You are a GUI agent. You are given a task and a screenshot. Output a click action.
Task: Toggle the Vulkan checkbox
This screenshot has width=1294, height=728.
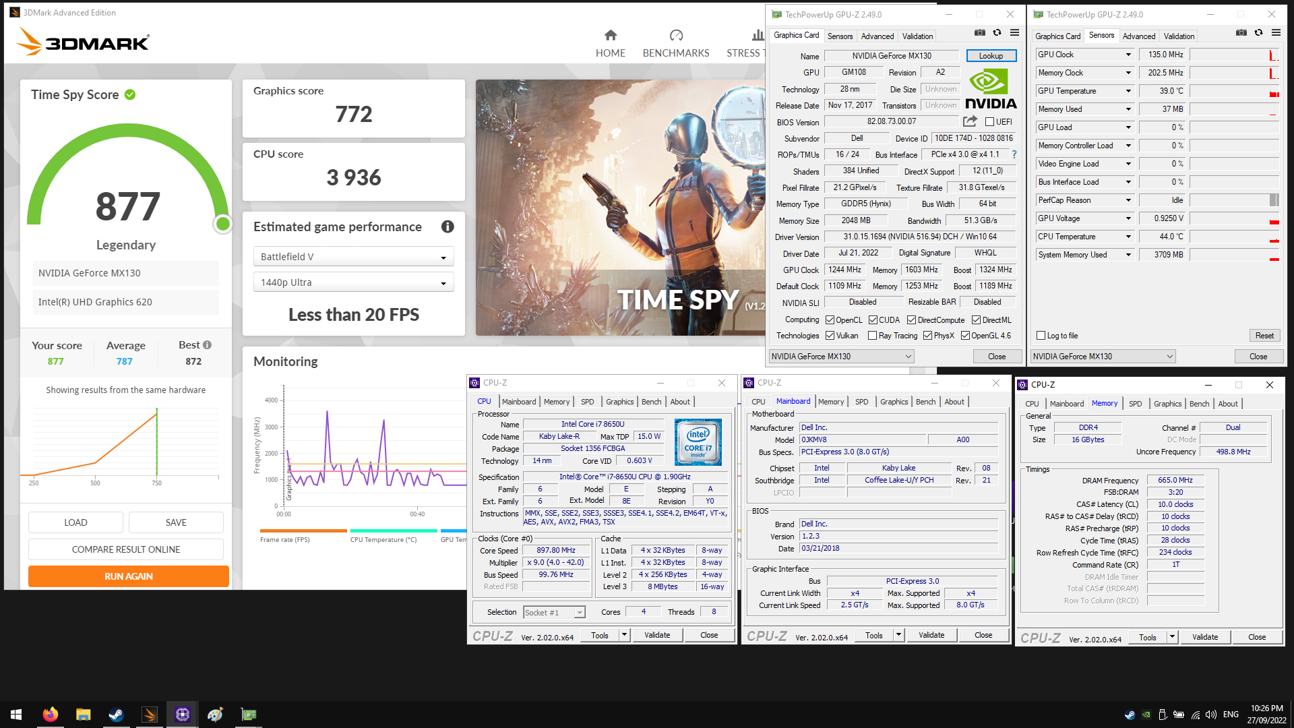click(830, 336)
